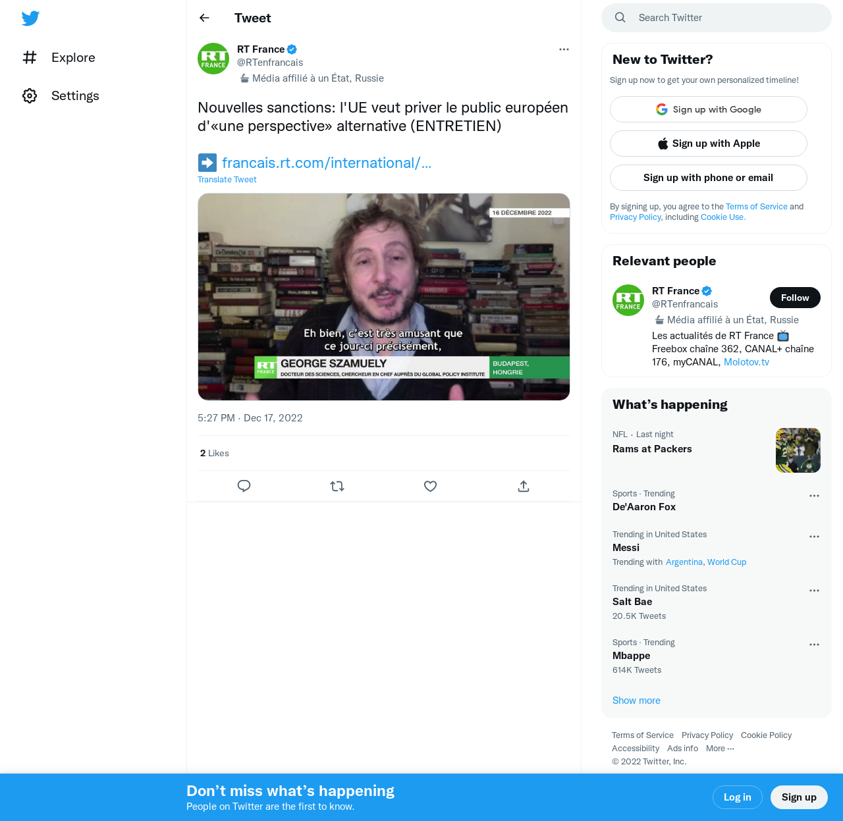Click the Settings gear icon

coord(30,95)
